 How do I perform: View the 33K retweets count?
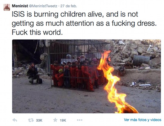(x=39, y=120)
